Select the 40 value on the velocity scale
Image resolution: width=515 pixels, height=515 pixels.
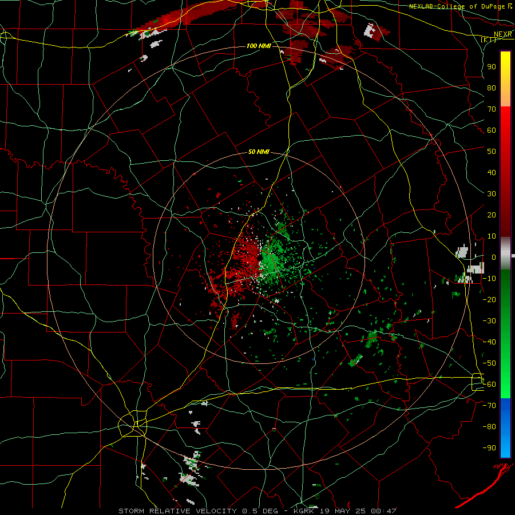click(x=492, y=172)
